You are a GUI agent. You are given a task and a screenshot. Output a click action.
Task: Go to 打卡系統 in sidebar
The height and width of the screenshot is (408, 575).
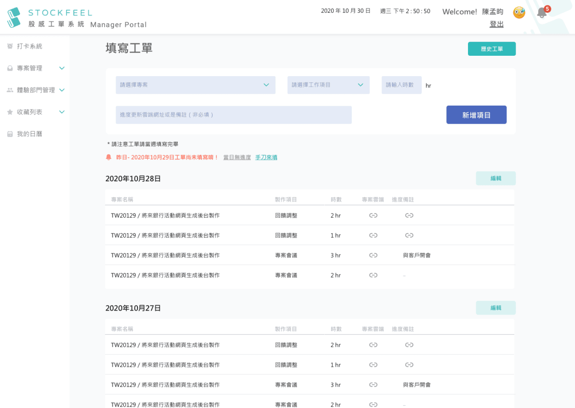(x=29, y=46)
